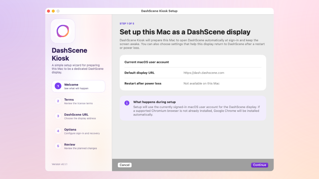319x179 pixels.
Task: Cancel the kiosk setup
Action: (x=124, y=165)
